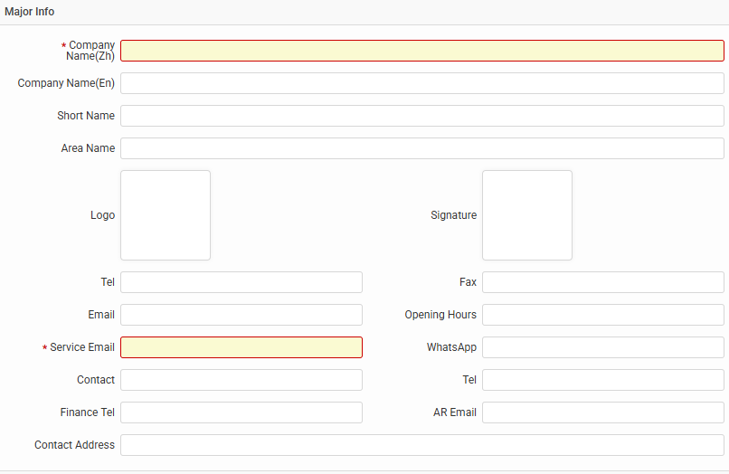
Task: Focus the Finance Tel input
Action: click(x=241, y=412)
